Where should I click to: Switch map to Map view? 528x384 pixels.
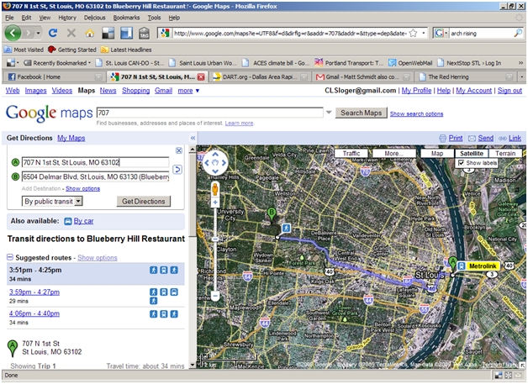click(x=437, y=154)
